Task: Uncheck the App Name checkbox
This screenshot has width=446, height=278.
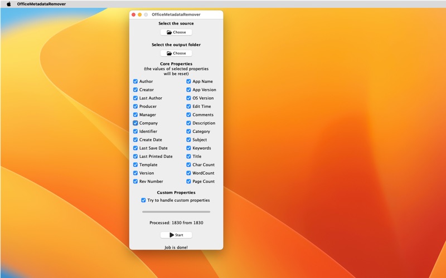Action: coord(188,81)
